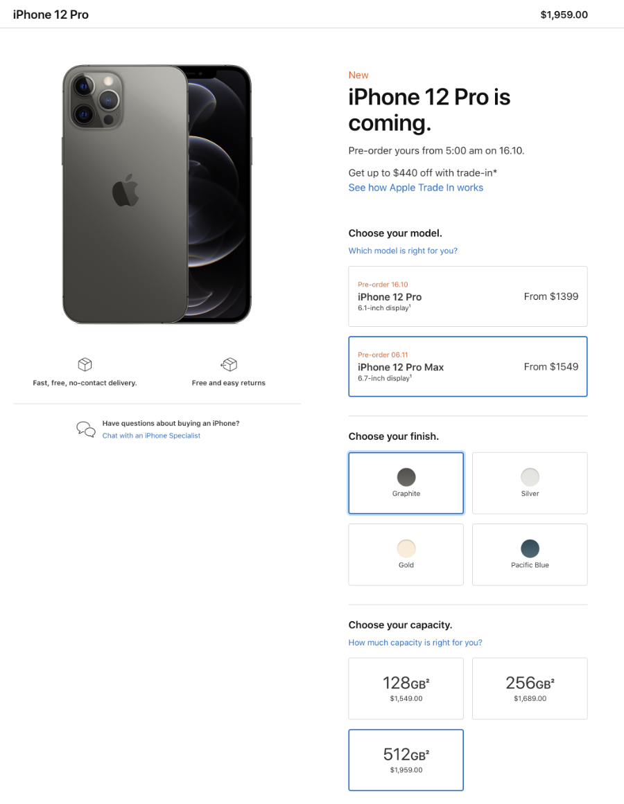This screenshot has width=624, height=804.
Task: Select 256GB capacity for $1,689.00
Action: click(x=530, y=688)
